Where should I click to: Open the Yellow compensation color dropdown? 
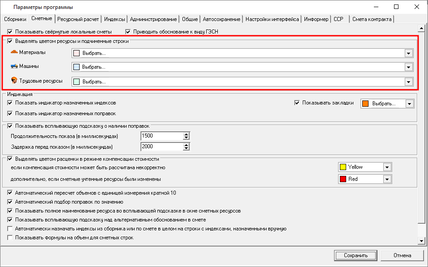coord(387,167)
